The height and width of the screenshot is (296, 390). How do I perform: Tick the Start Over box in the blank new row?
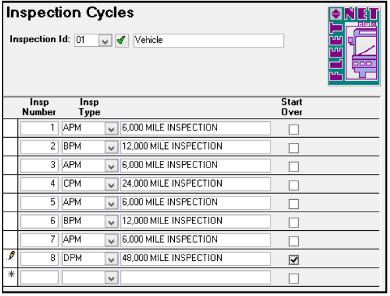294,278
